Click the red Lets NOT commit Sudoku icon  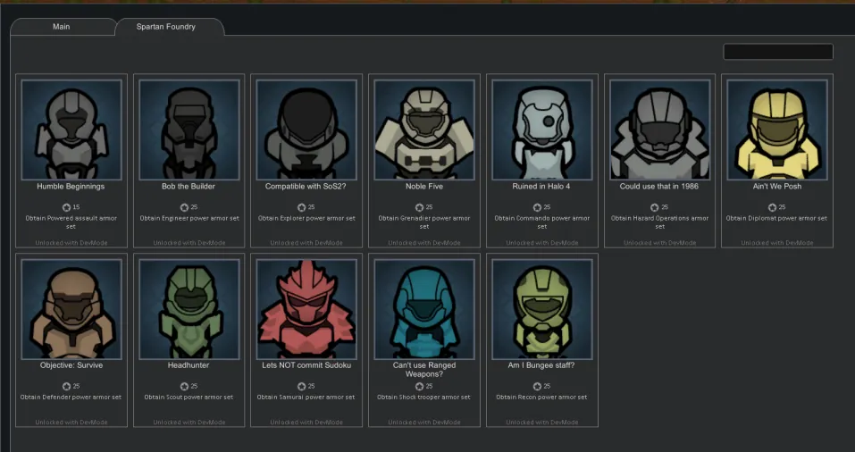[306, 309]
